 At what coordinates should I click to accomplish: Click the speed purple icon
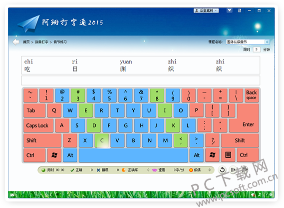(x=155, y=170)
